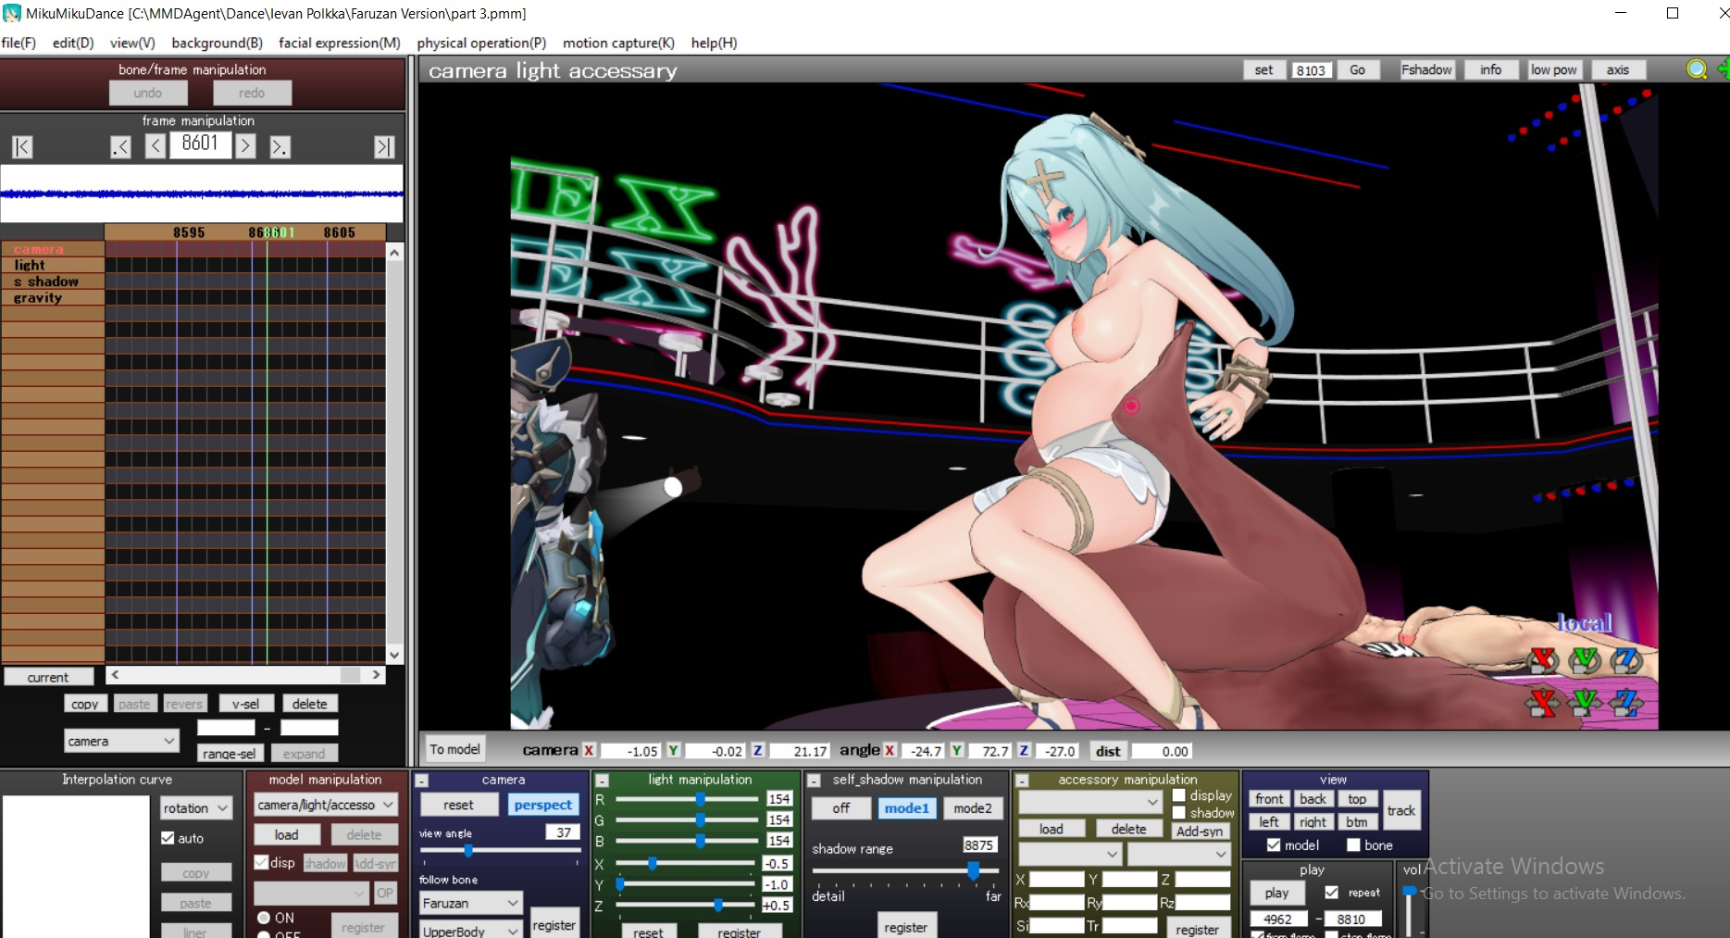The height and width of the screenshot is (938, 1730).
Task: Switch camera to perspect mode
Action: (x=543, y=805)
